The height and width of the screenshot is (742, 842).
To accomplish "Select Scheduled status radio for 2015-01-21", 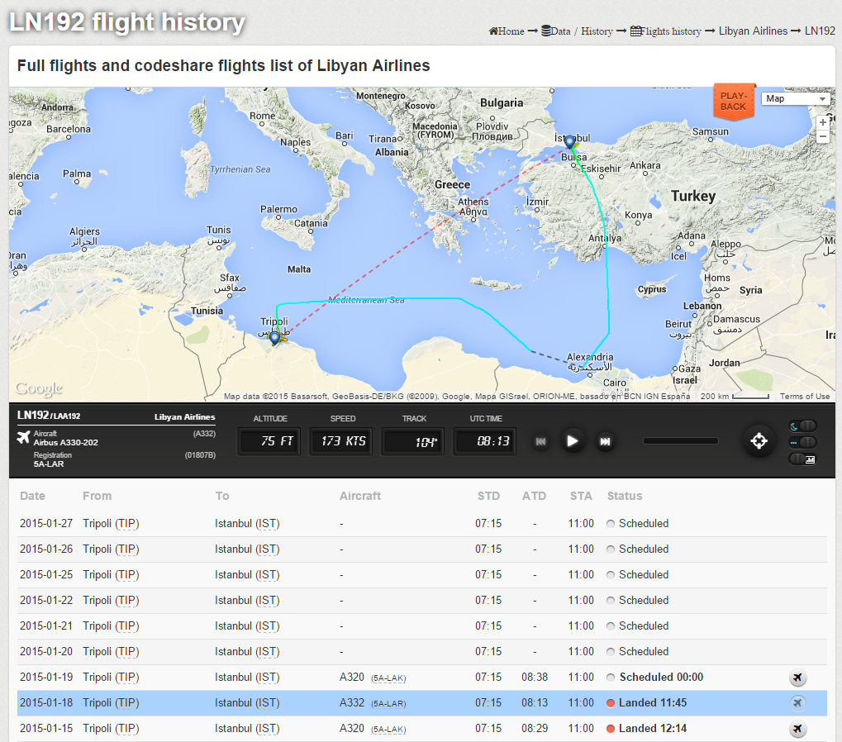I will [611, 626].
